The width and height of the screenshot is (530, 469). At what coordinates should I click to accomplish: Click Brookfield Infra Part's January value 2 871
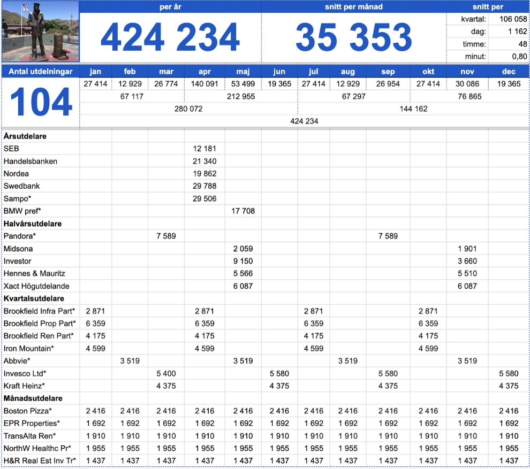[95, 311]
